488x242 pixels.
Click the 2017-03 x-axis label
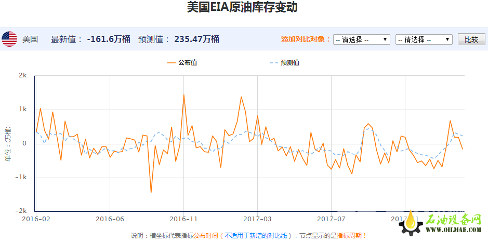click(257, 219)
